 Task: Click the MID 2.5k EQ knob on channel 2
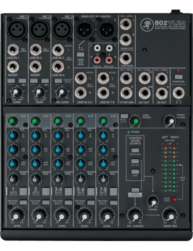point(35,150)
